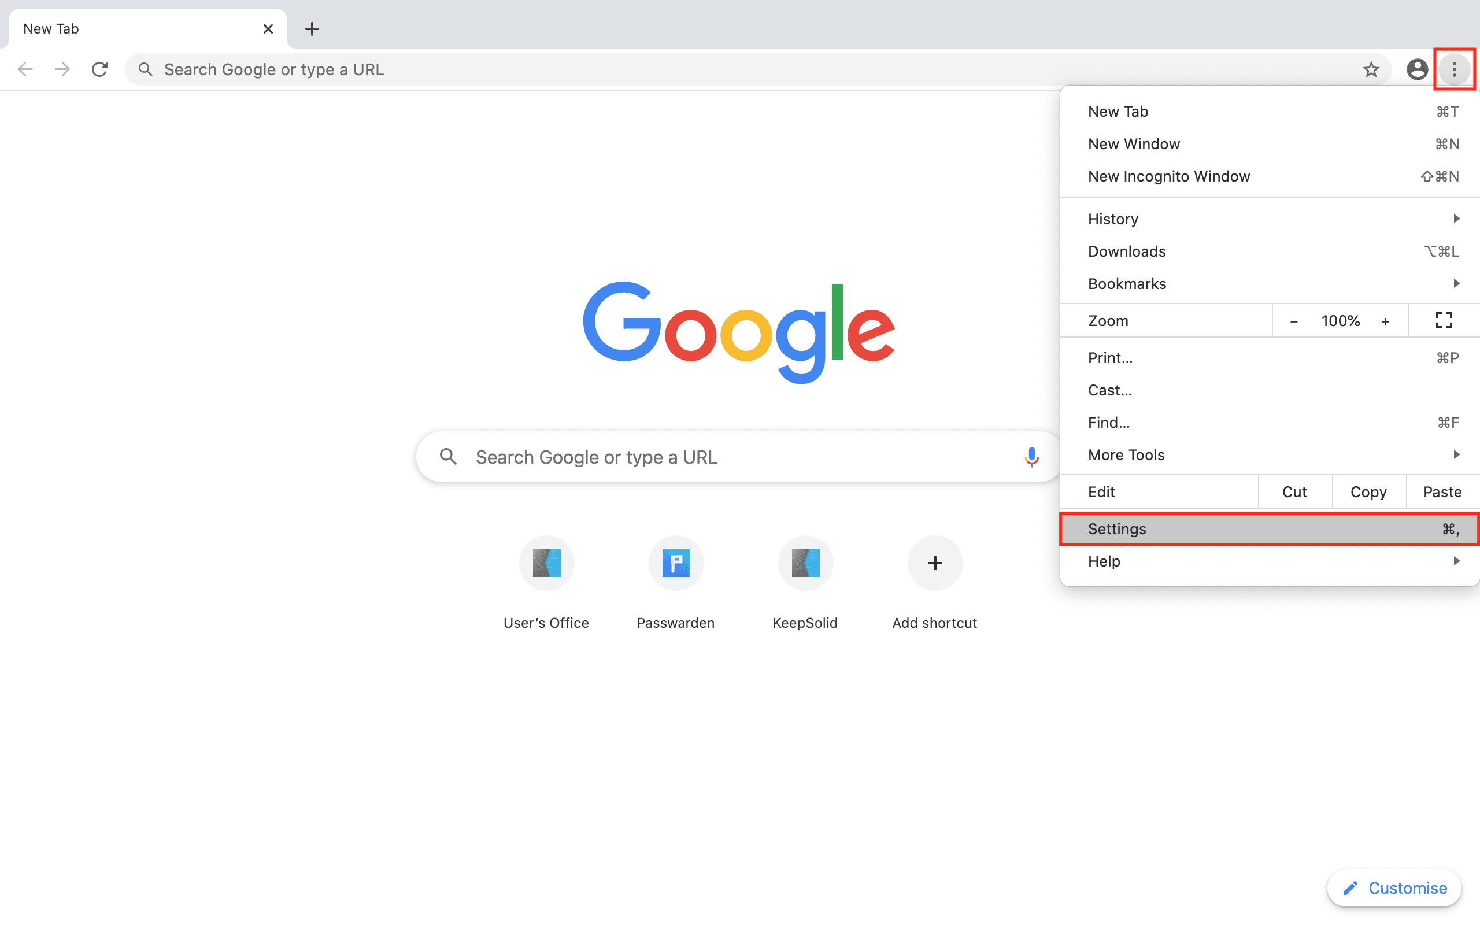Click the three-dot Chrome menu icon
This screenshot has width=1480, height=925.
1455,69
